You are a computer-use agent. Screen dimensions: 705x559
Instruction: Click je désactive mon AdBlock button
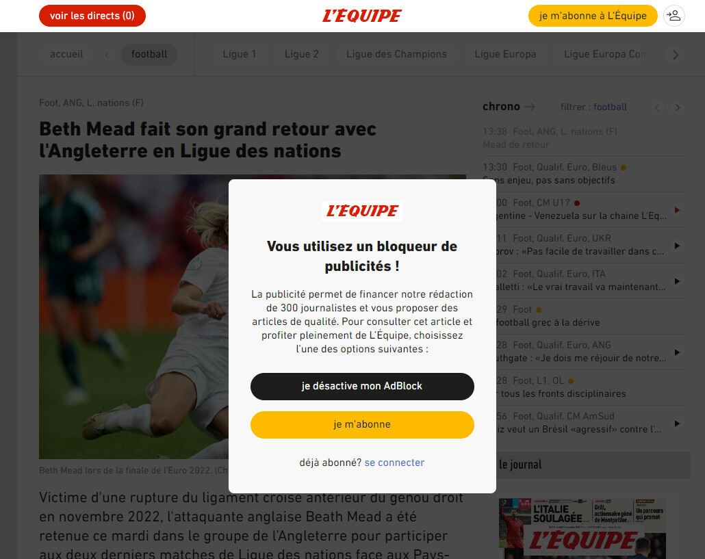[362, 387]
